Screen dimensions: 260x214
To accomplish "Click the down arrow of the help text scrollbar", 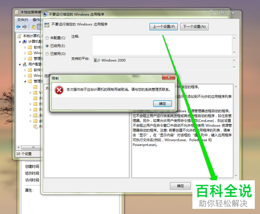I will (236, 176).
